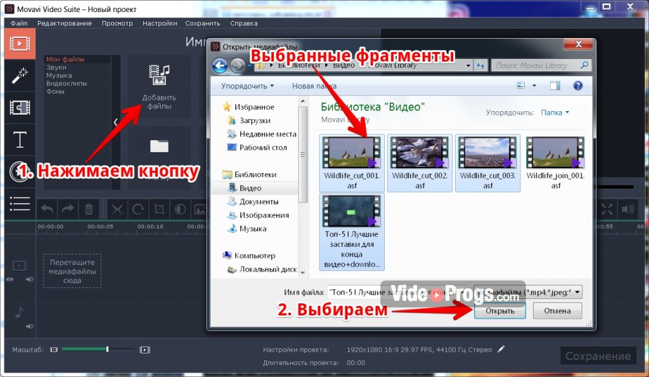Click the Открыть button

click(500, 311)
